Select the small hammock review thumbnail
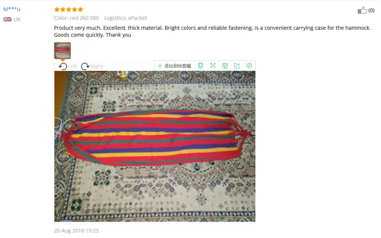Viewport: 381px width, 238px height. point(62,51)
